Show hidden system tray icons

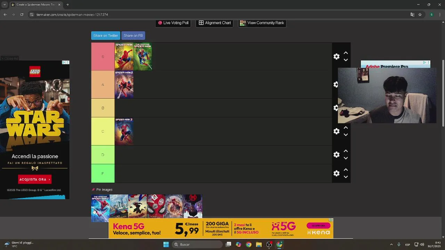[391, 244]
